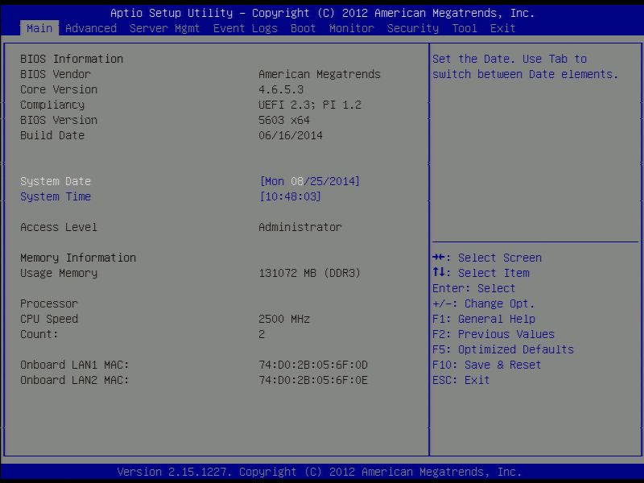Click the UEFI 2.3; PI 1.2 value
The image size is (644, 483).
pyautogui.click(x=310, y=105)
